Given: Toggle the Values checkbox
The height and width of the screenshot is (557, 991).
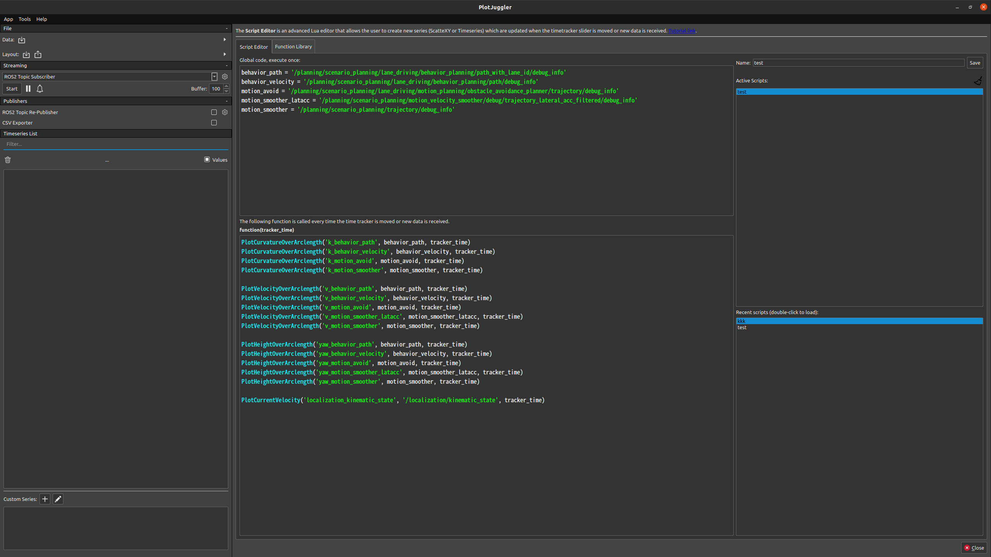Looking at the screenshot, I should [x=207, y=159].
